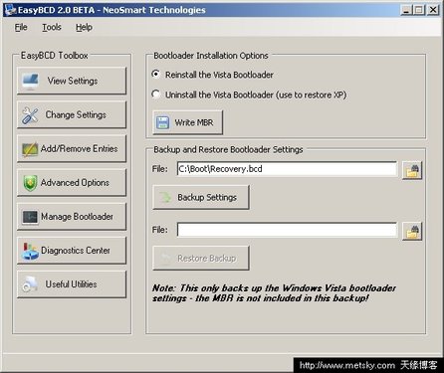This screenshot has width=444, height=373.
Task: Click the EasyBCD title bar app icon
Action: click(10, 10)
